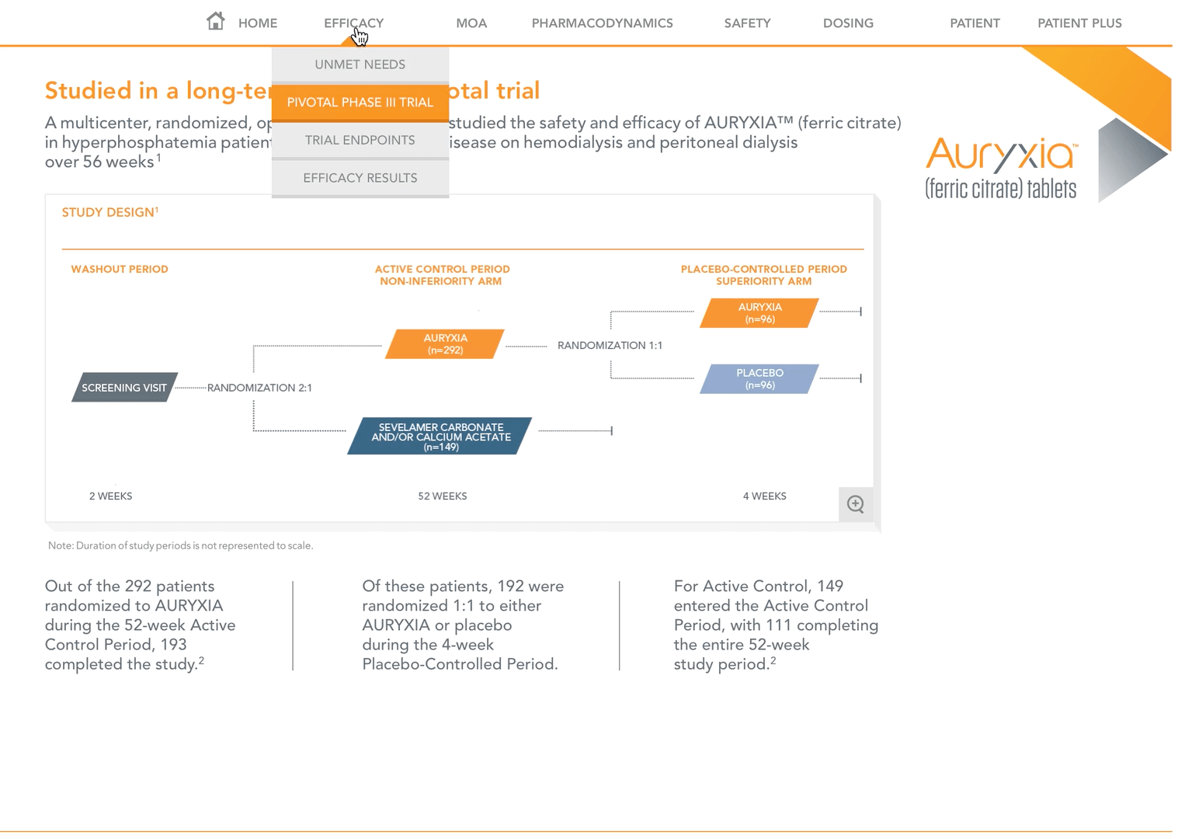Click the ACTIVE CONTROL PERIOD NON-INFERIORITY ARM label

click(442, 275)
